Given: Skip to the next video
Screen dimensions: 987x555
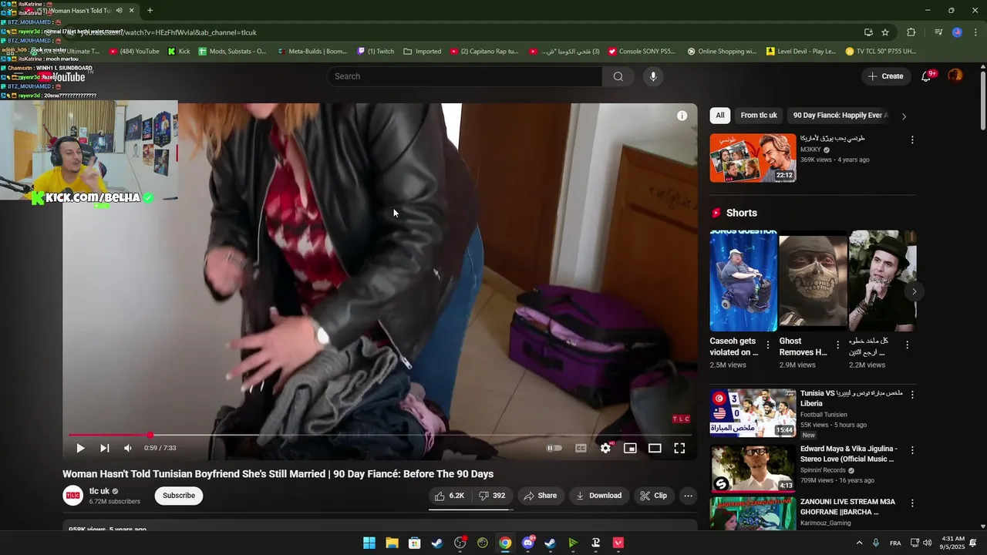Looking at the screenshot, I should click(104, 448).
